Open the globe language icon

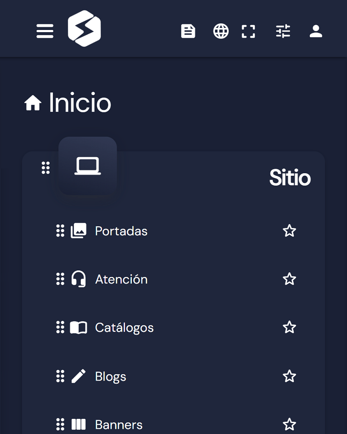coord(221,31)
